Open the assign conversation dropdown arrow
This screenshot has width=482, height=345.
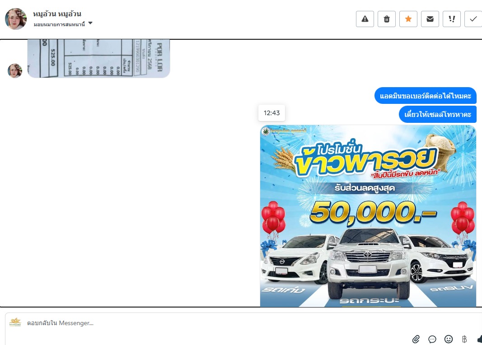(90, 23)
